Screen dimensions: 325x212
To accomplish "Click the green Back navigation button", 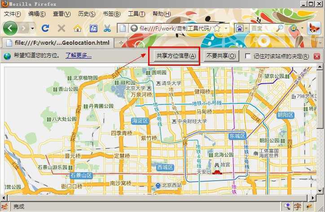I will 10,28.
